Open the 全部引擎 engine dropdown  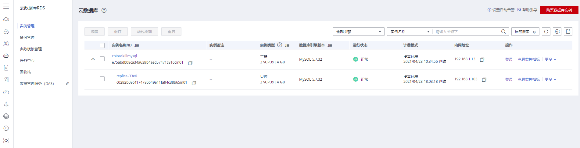(359, 32)
